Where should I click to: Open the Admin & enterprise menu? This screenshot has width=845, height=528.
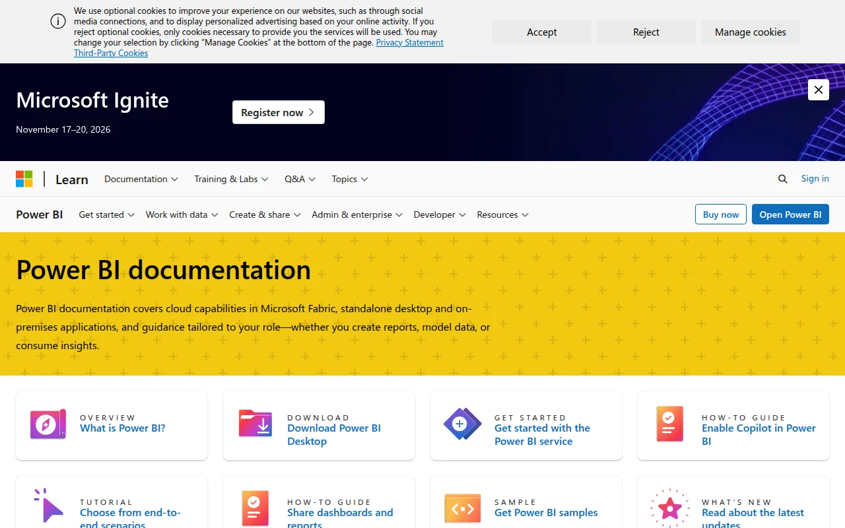(357, 214)
